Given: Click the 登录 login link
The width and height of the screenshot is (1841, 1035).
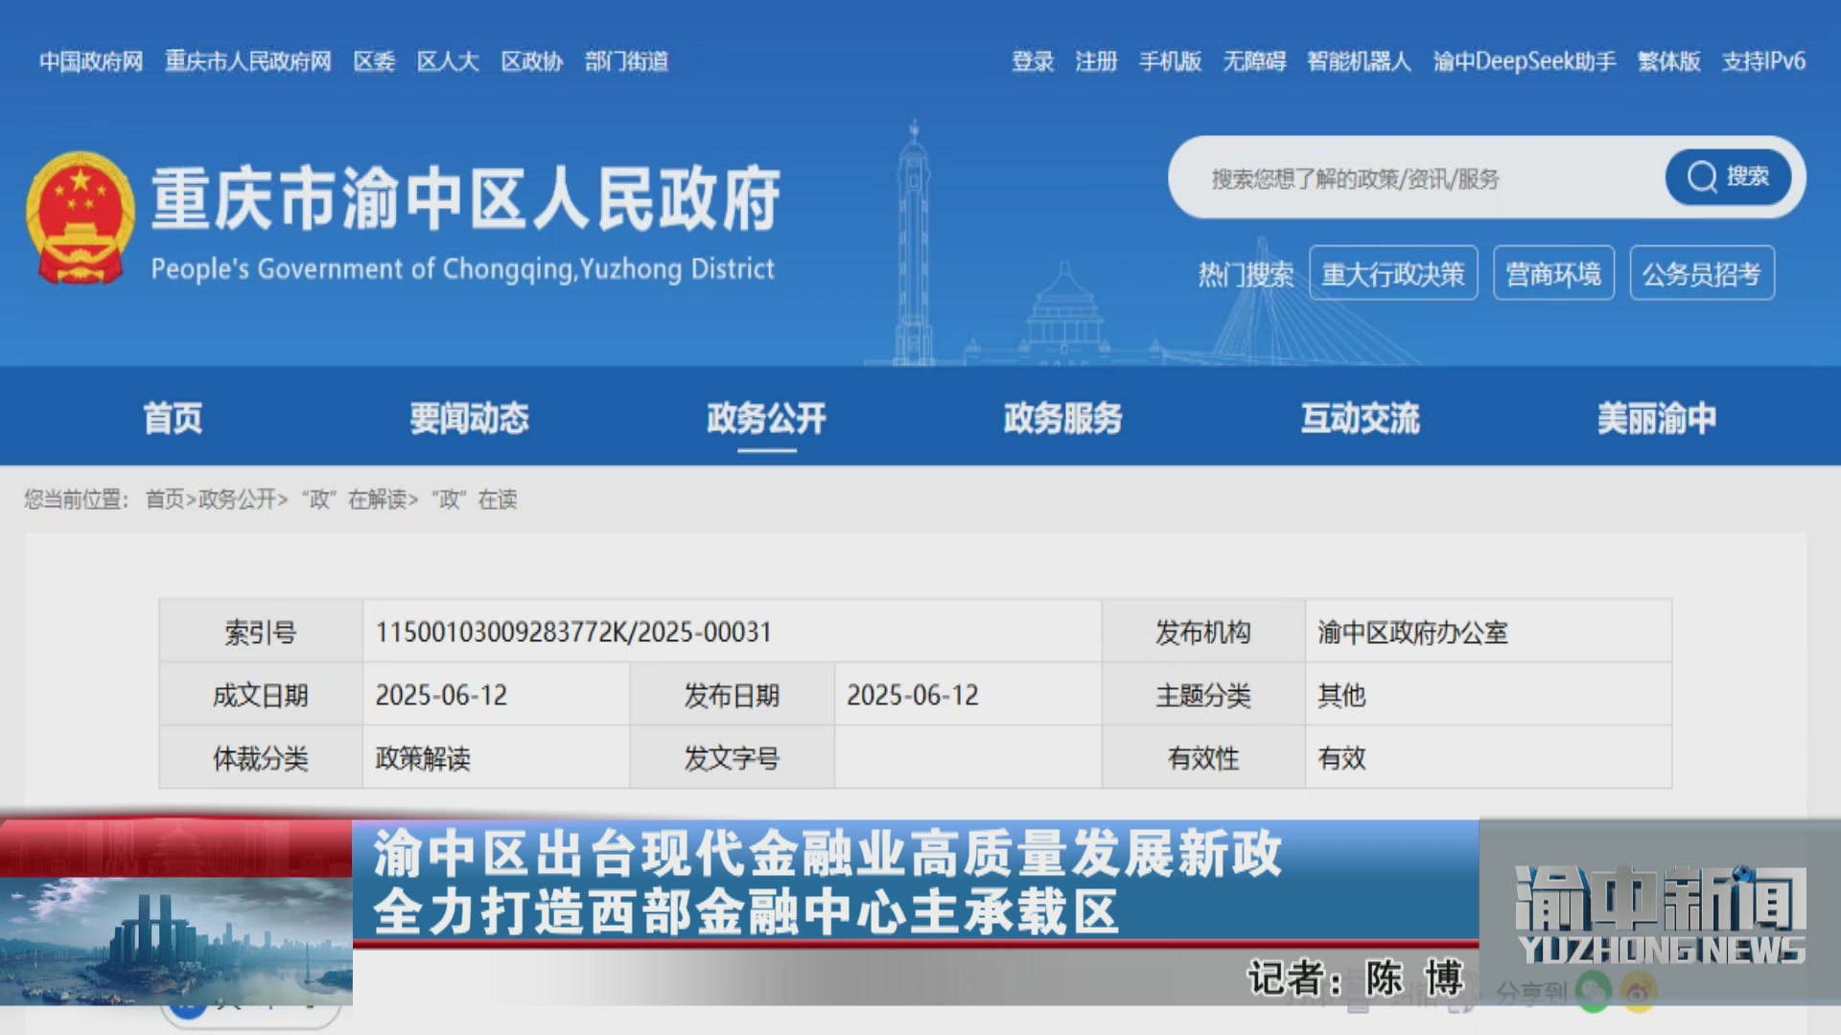Looking at the screenshot, I should pyautogui.click(x=1032, y=62).
